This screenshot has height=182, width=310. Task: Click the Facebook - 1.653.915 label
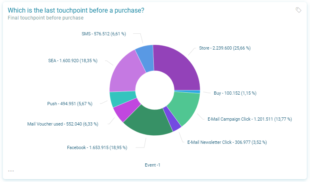pos(97,147)
